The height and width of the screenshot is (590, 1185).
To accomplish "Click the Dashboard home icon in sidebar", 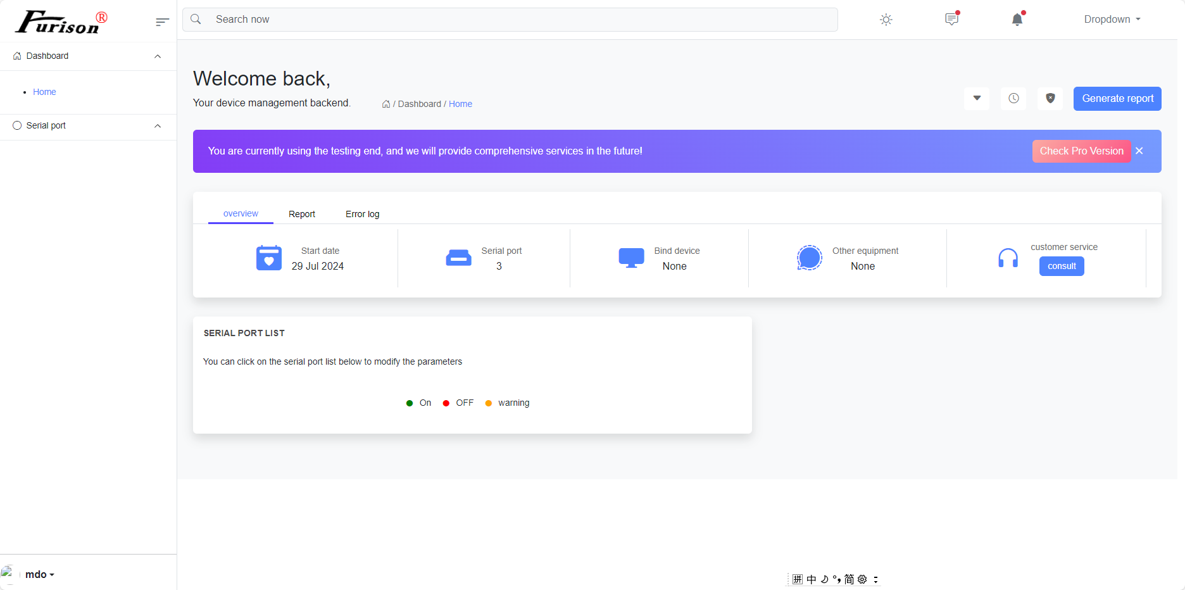I will 17,56.
